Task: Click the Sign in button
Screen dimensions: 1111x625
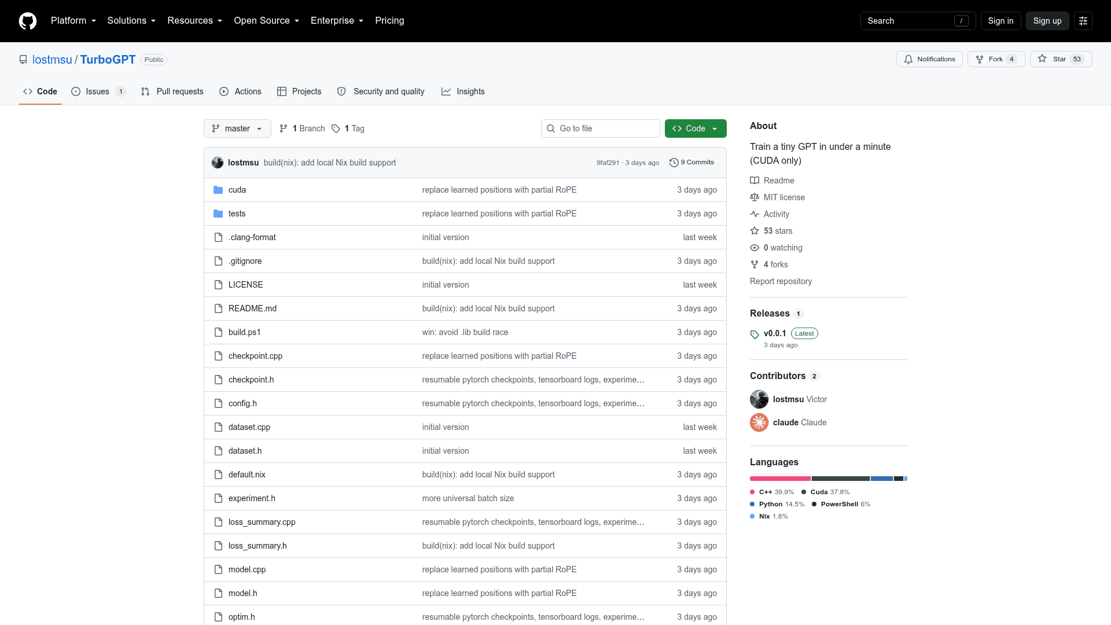Action: point(1000,21)
